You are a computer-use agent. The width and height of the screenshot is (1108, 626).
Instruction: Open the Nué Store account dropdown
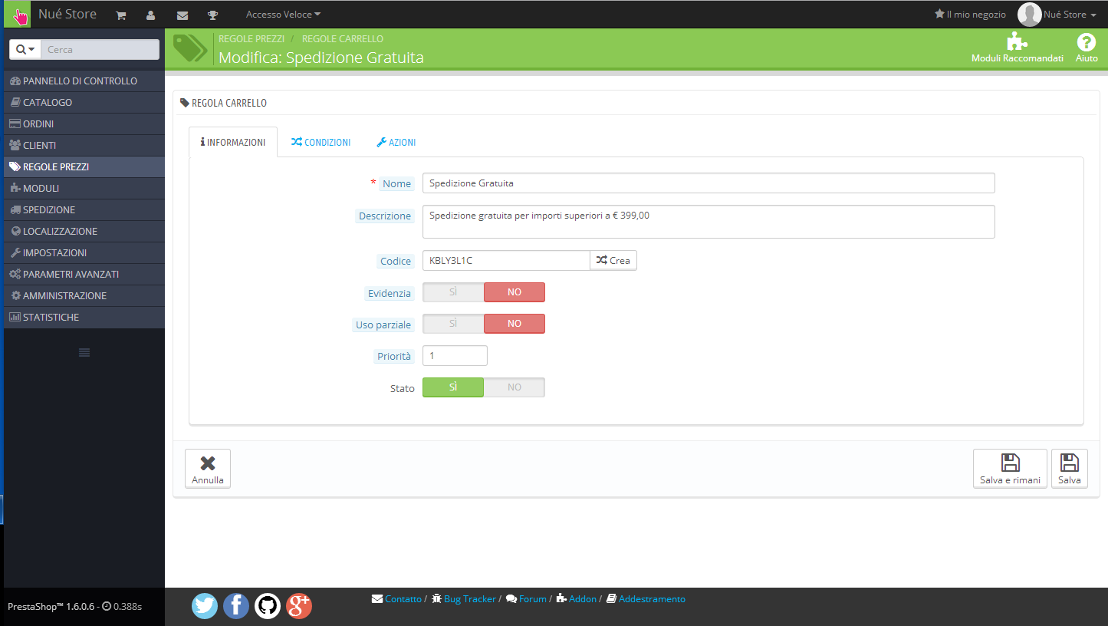click(1070, 15)
